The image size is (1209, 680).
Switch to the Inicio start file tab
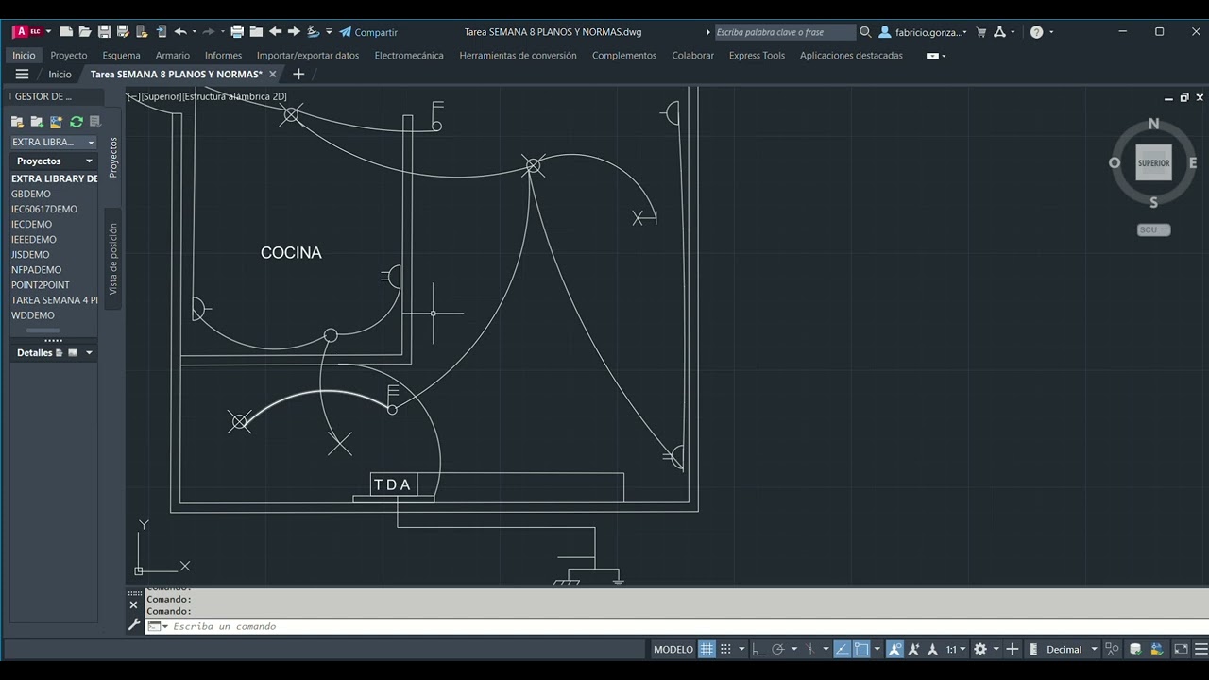click(x=60, y=75)
